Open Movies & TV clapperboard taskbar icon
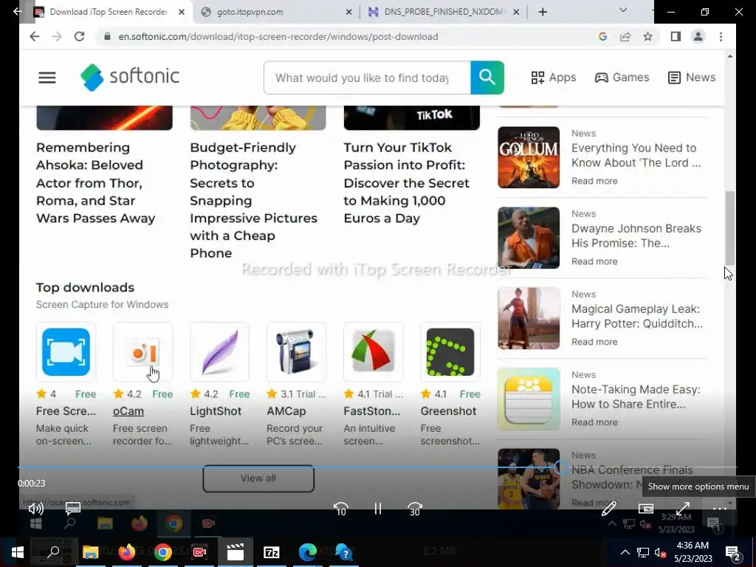The width and height of the screenshot is (756, 567). click(236, 552)
